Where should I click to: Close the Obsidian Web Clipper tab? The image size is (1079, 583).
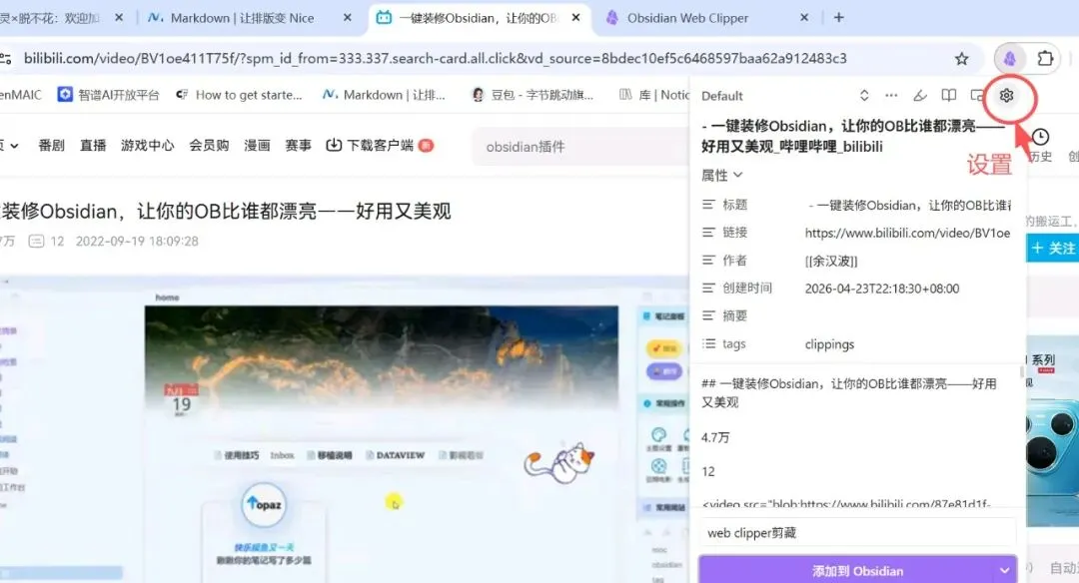click(803, 18)
